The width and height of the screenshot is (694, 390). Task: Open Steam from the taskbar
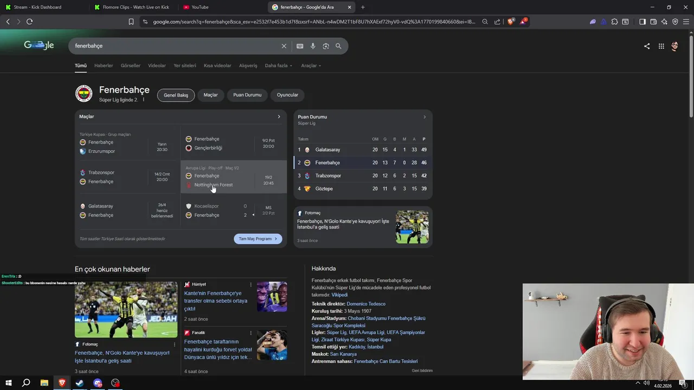tap(80, 383)
